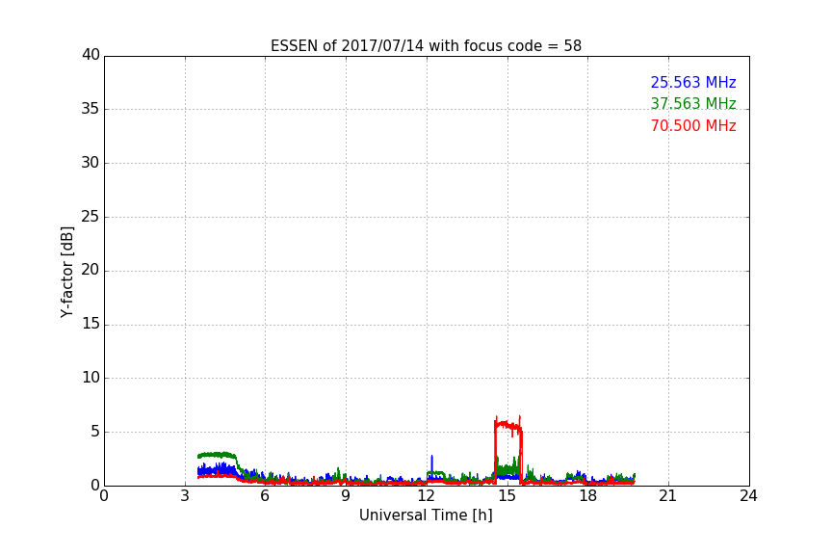This screenshot has width=832, height=555.
Task: Click the y-axis tick label 30
Action: [91, 163]
